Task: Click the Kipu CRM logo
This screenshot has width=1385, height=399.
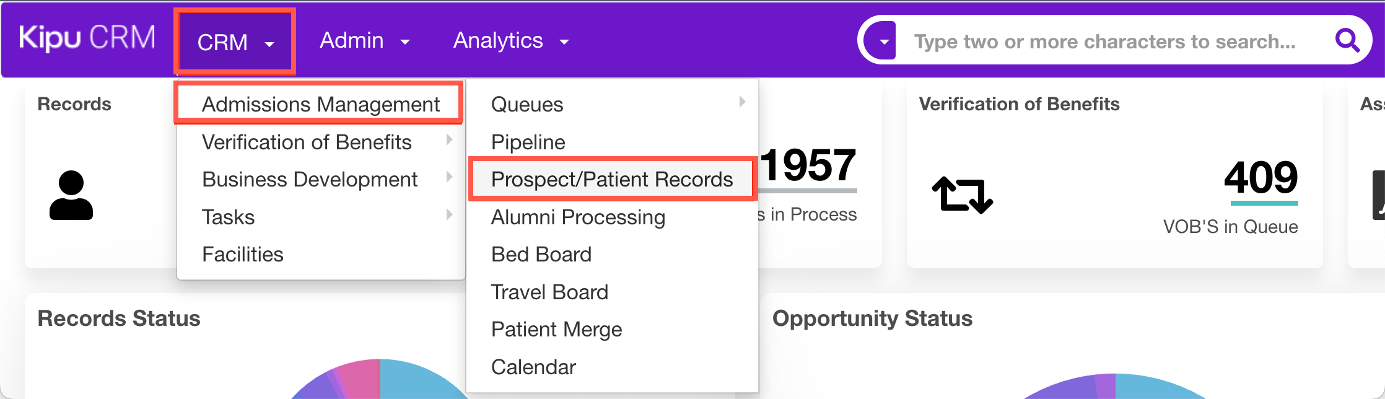Action: 87,38
